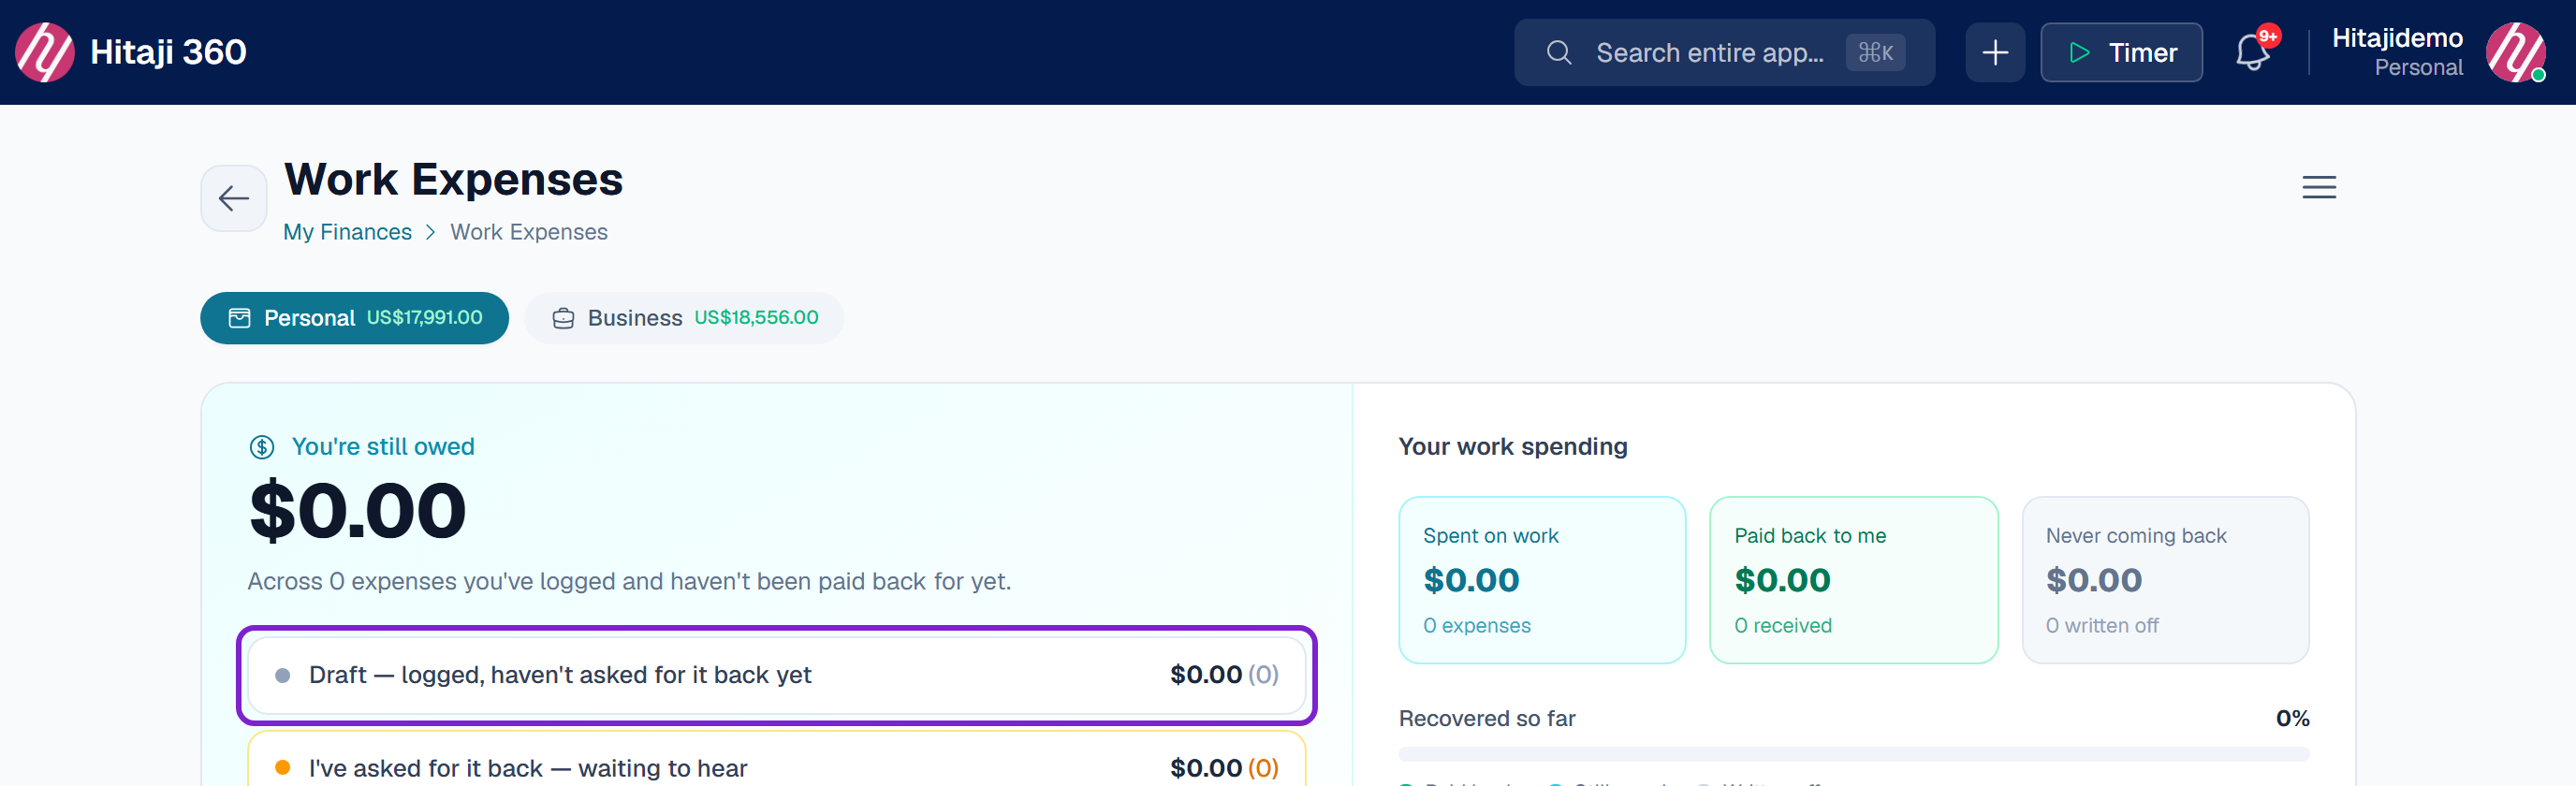Click the plus quick-add icon
Screen dimensions: 2576x786
pos(1994,52)
